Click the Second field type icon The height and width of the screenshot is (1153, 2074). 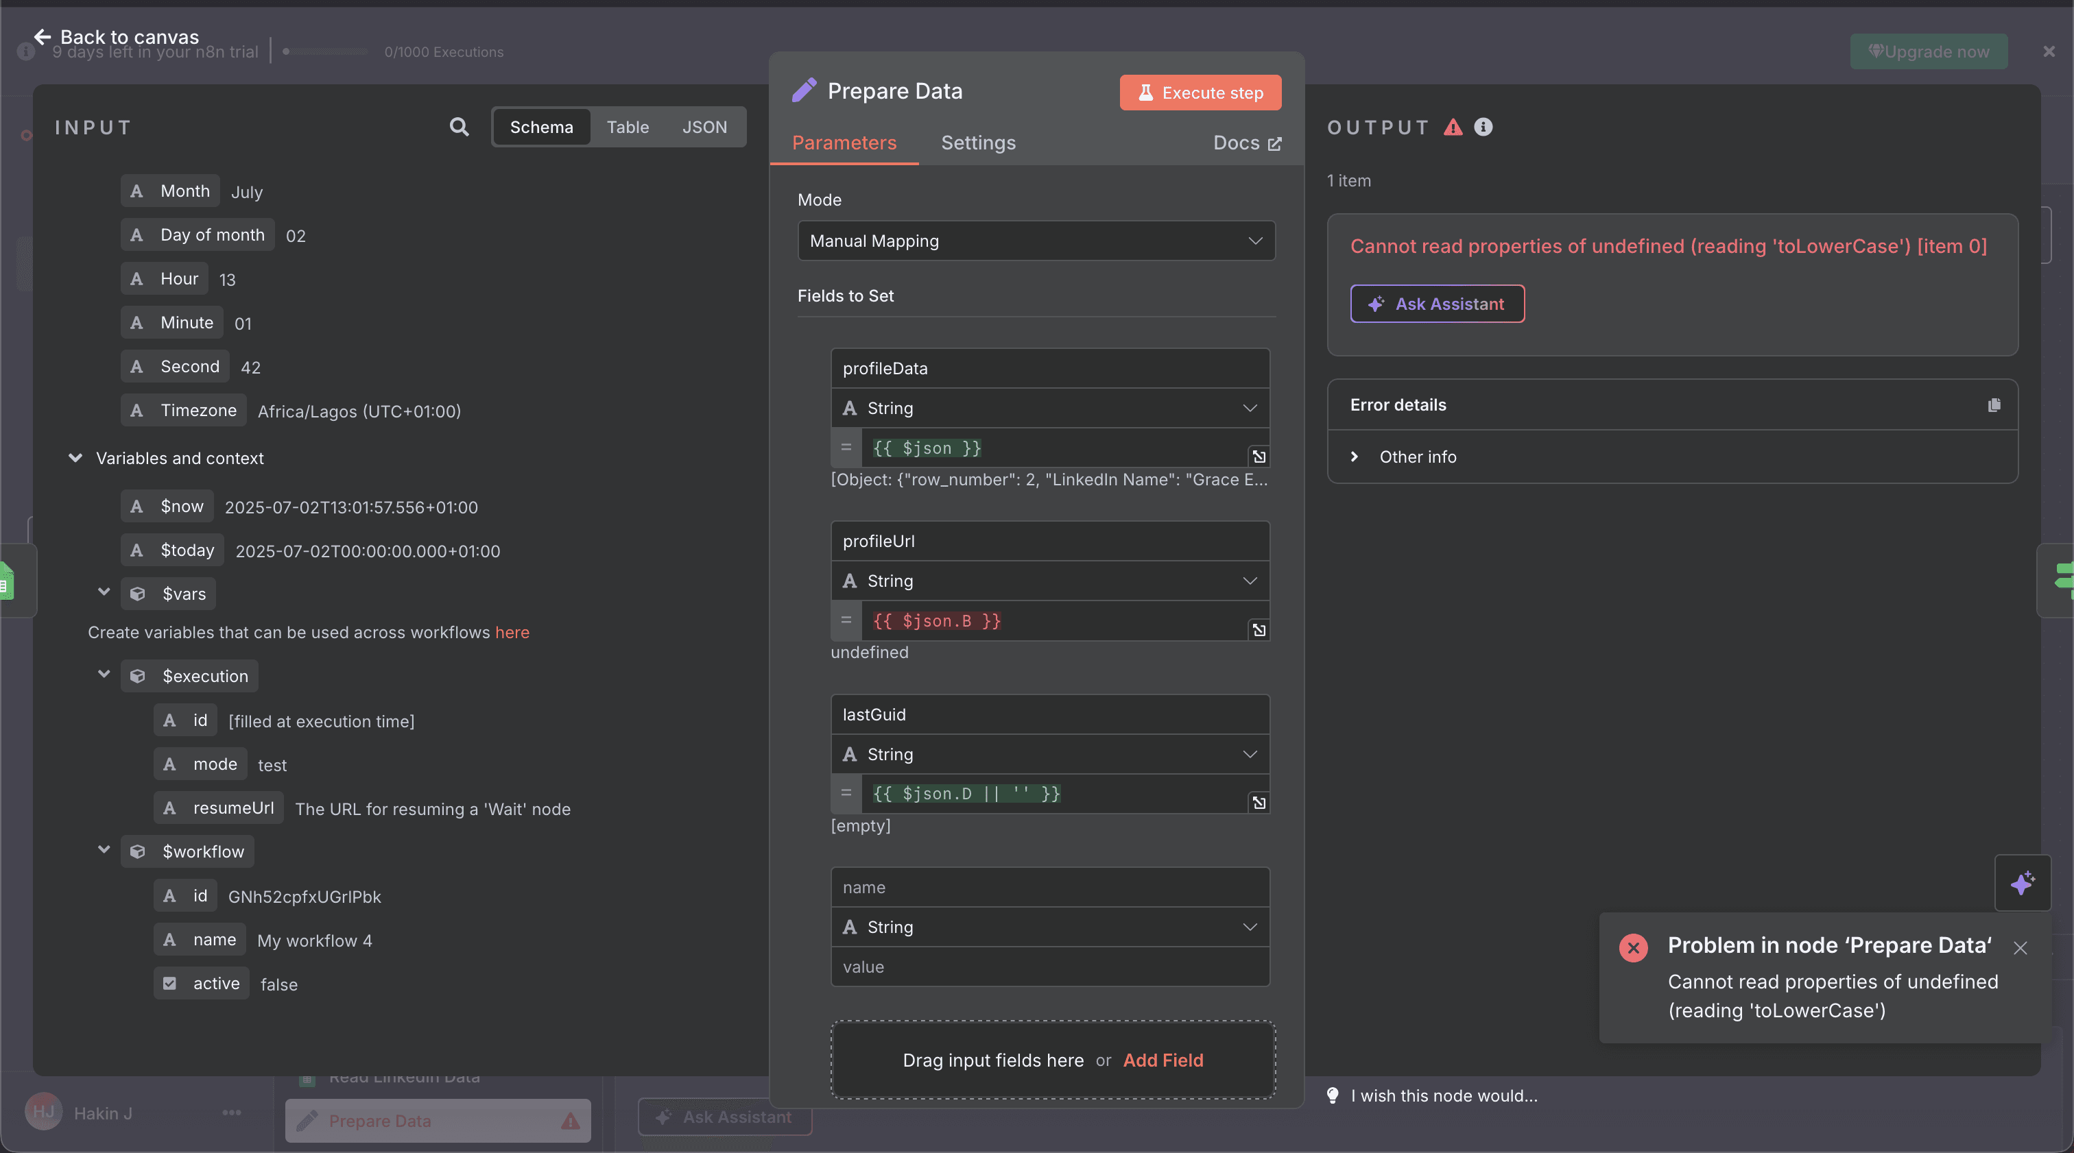point(137,367)
